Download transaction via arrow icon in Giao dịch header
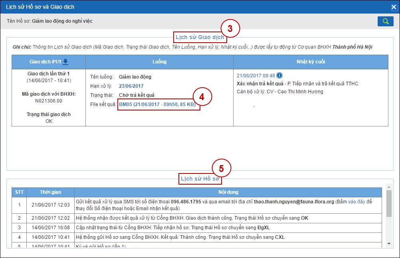The width and height of the screenshot is (400, 258). coord(65,61)
